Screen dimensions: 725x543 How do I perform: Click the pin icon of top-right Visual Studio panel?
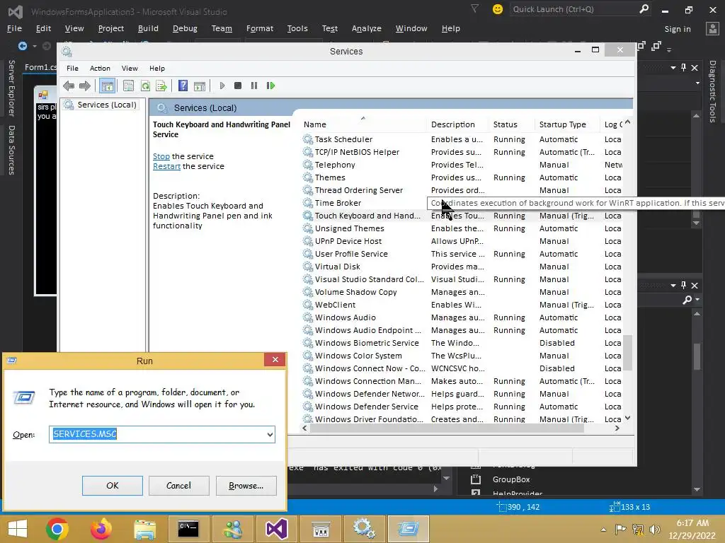pos(683,67)
